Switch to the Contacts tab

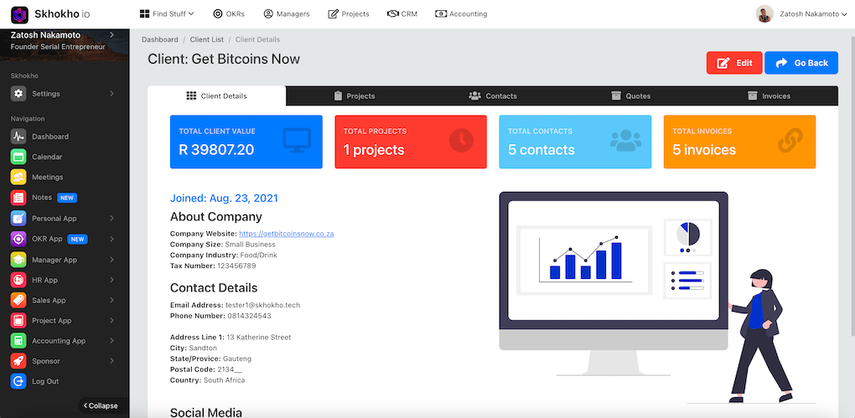[493, 96]
